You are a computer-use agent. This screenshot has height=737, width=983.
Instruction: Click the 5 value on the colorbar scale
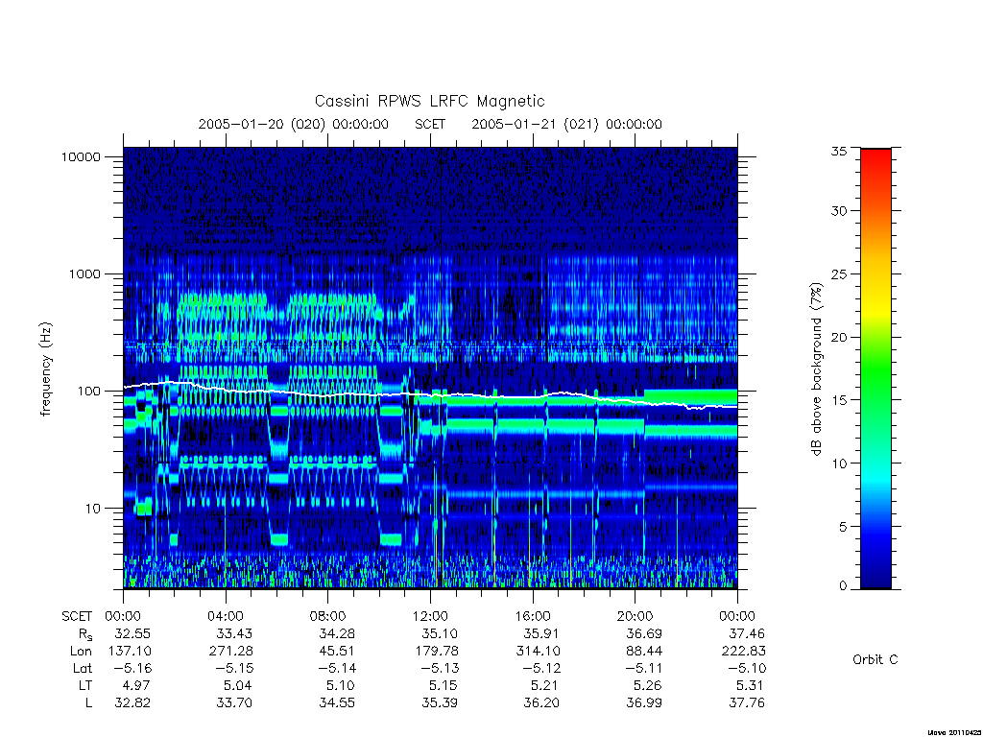[x=843, y=527]
